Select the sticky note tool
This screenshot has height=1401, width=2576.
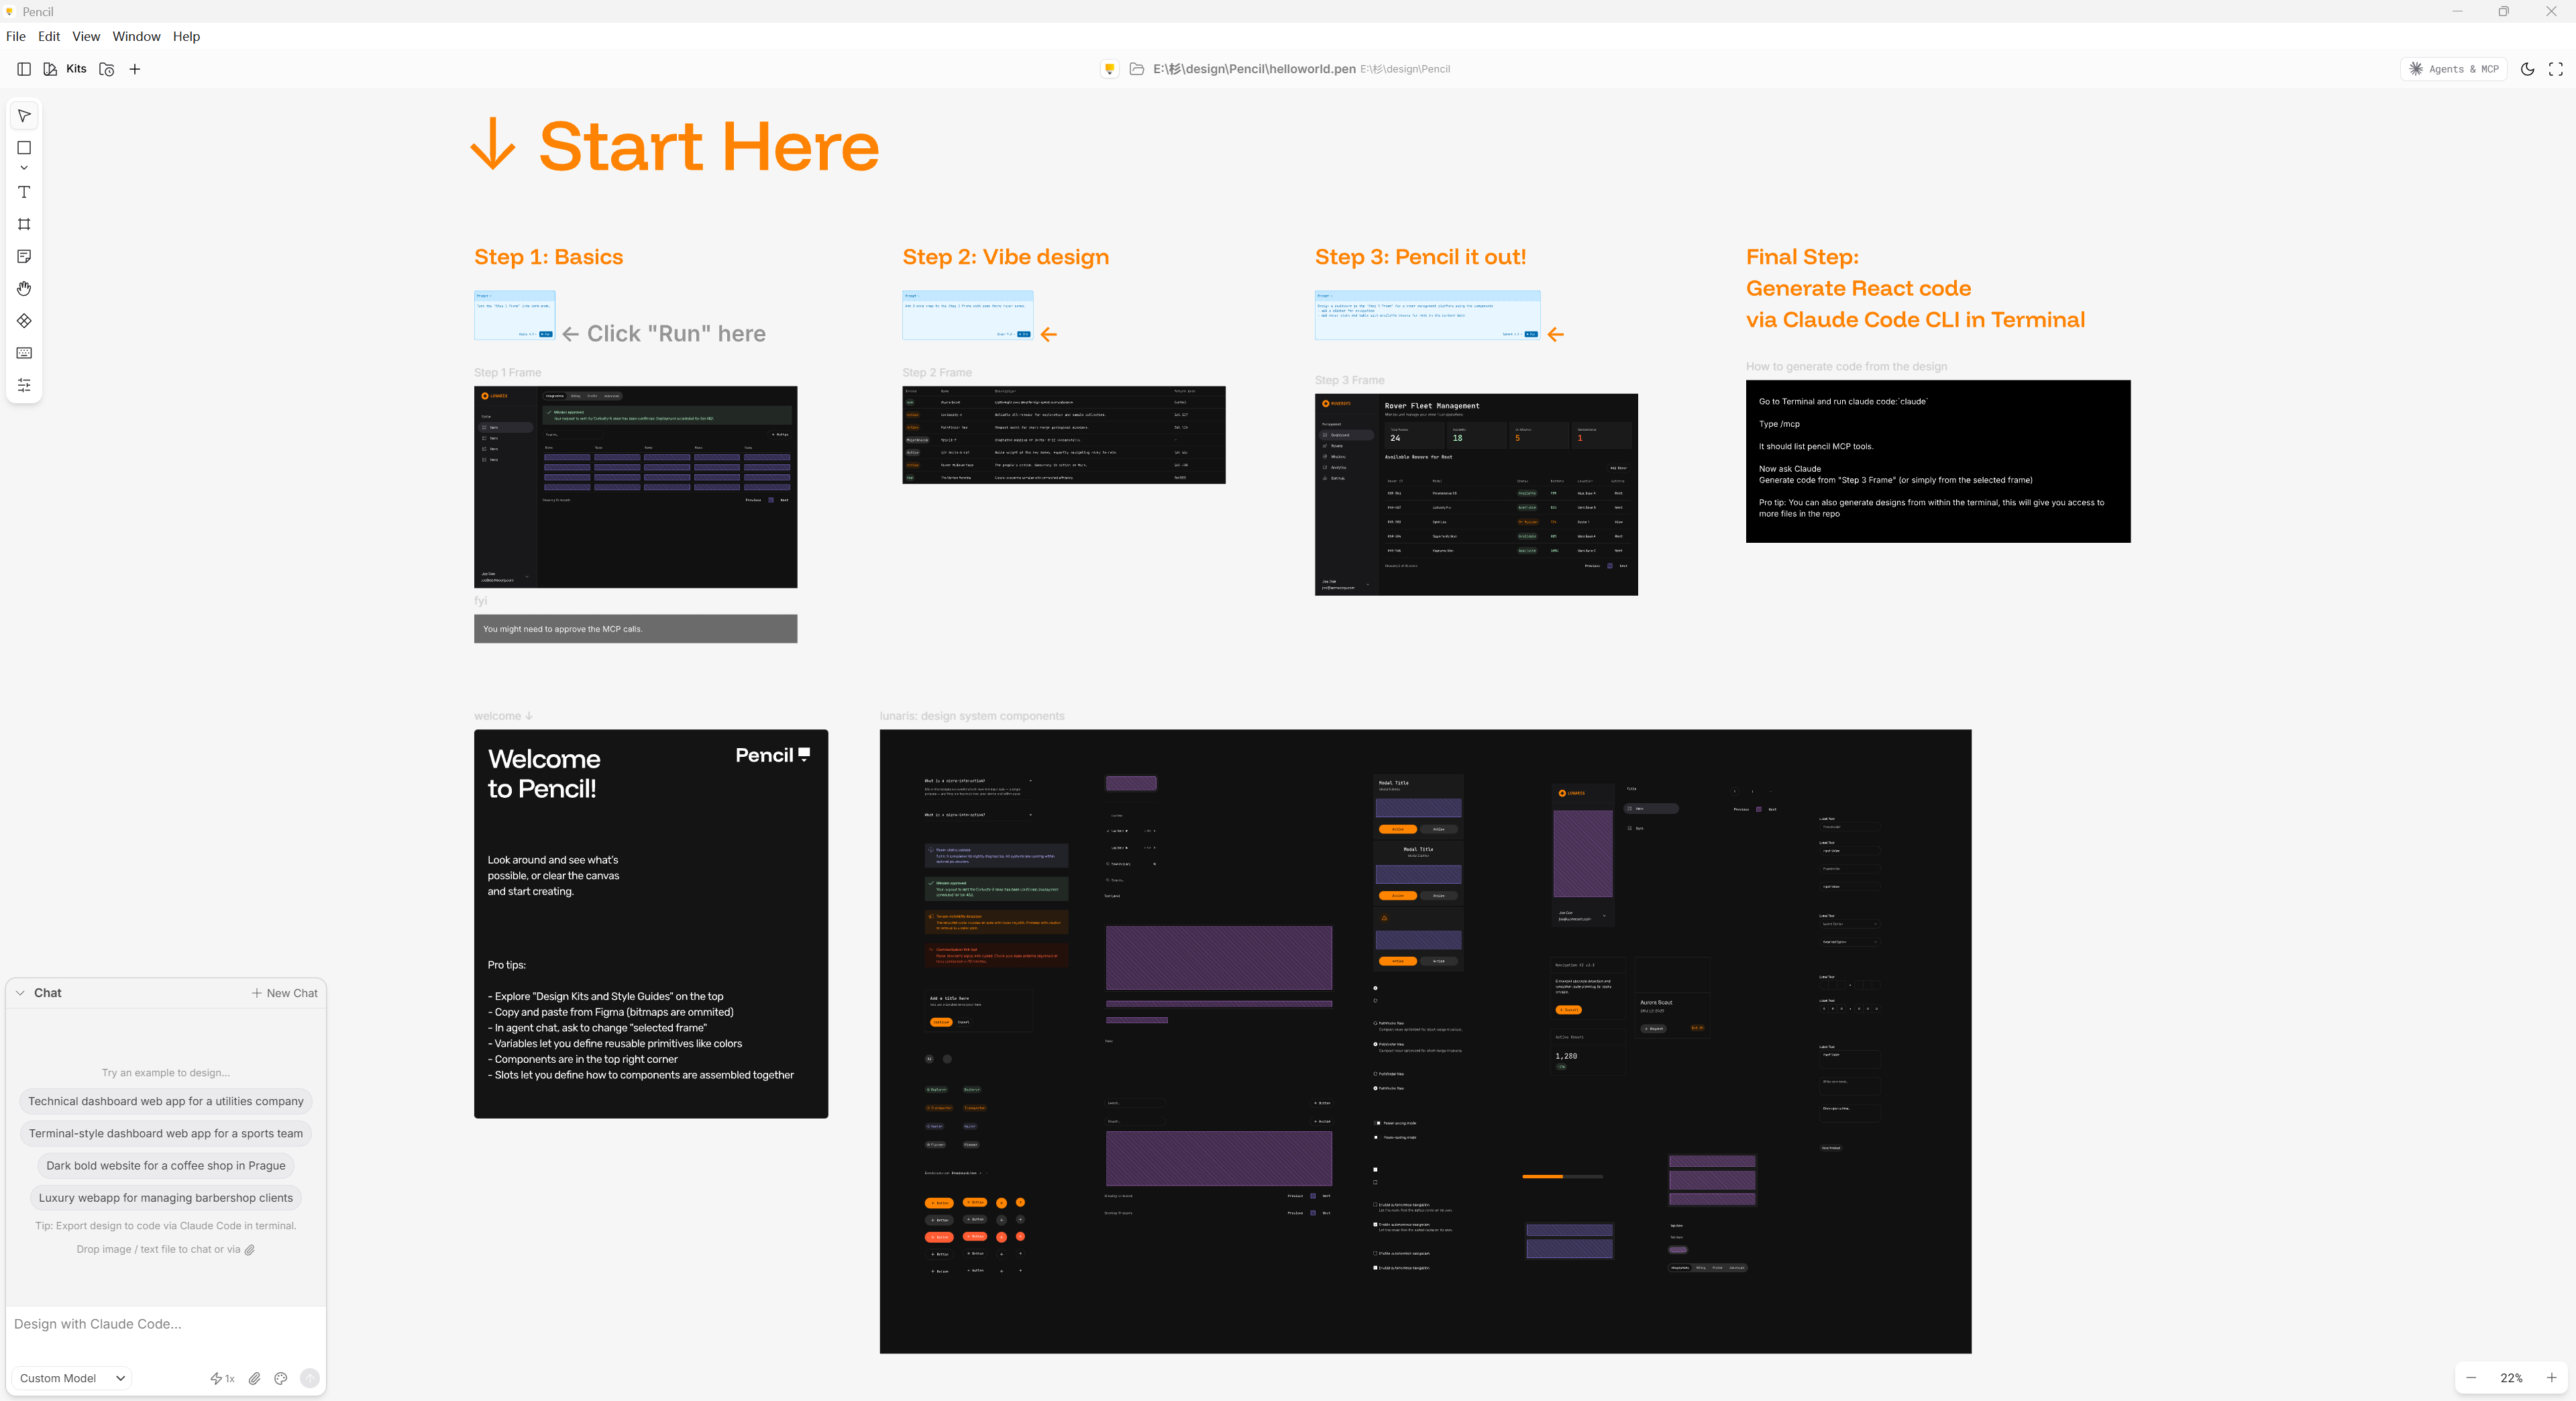(x=24, y=257)
